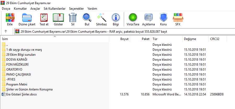Select Era Gösteri Şiirler.docx file

(21, 94)
